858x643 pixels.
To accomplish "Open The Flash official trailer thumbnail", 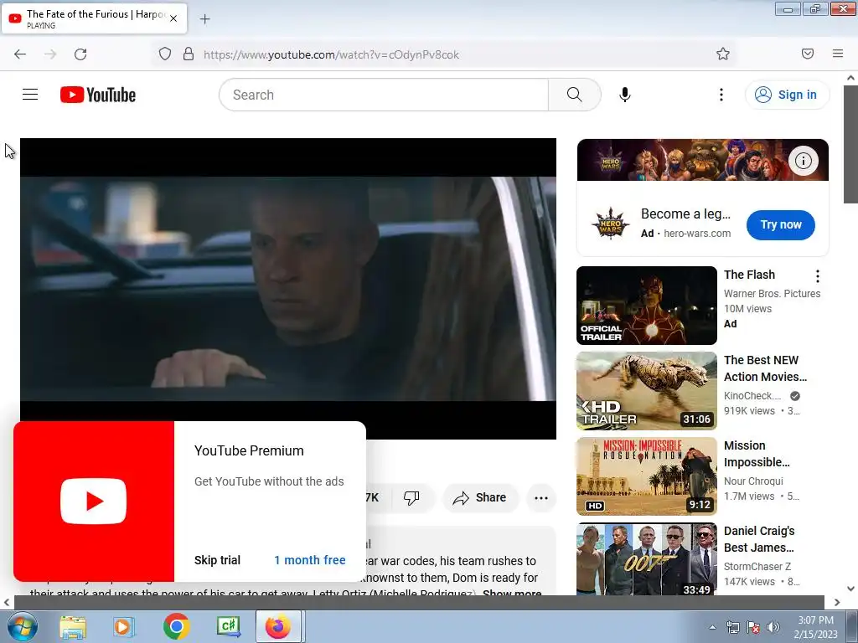I will pyautogui.click(x=647, y=306).
